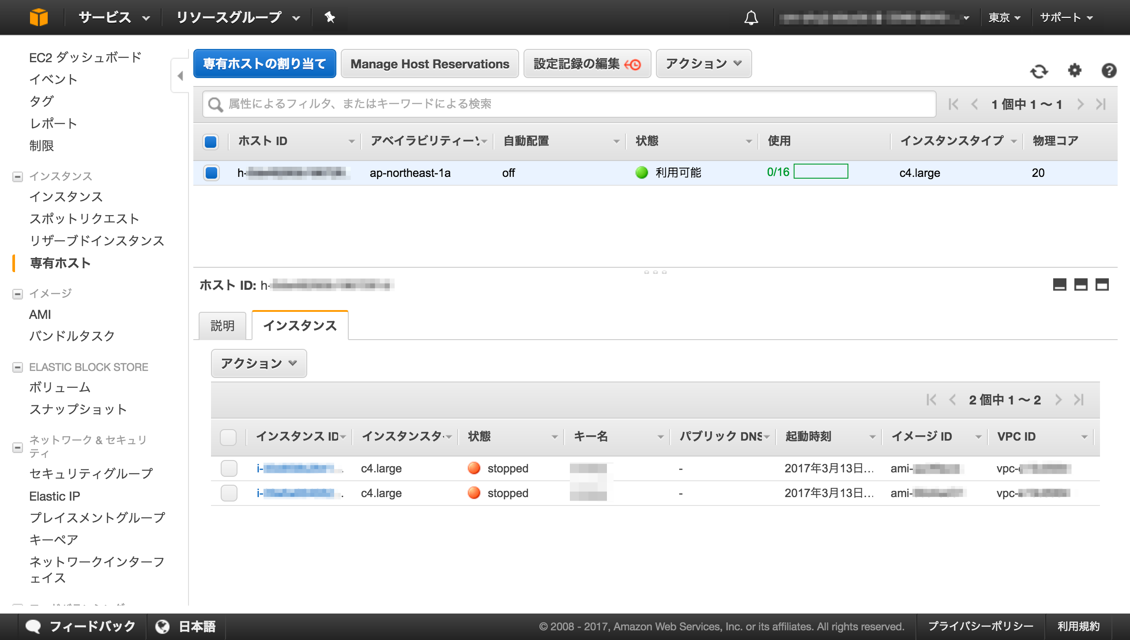Switch to split-pane layout view

pos(1081,284)
